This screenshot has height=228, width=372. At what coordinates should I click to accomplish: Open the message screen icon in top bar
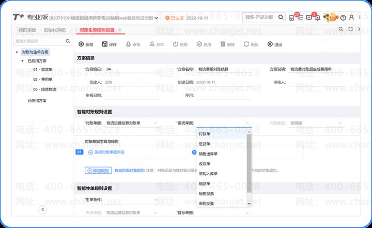coord(308,18)
